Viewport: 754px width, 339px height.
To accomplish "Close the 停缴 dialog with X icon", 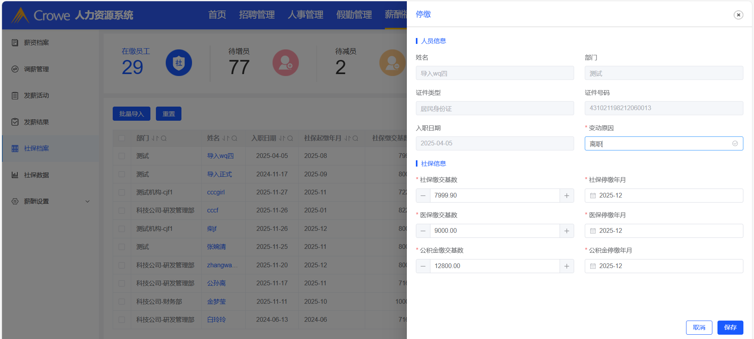I will click(x=738, y=15).
